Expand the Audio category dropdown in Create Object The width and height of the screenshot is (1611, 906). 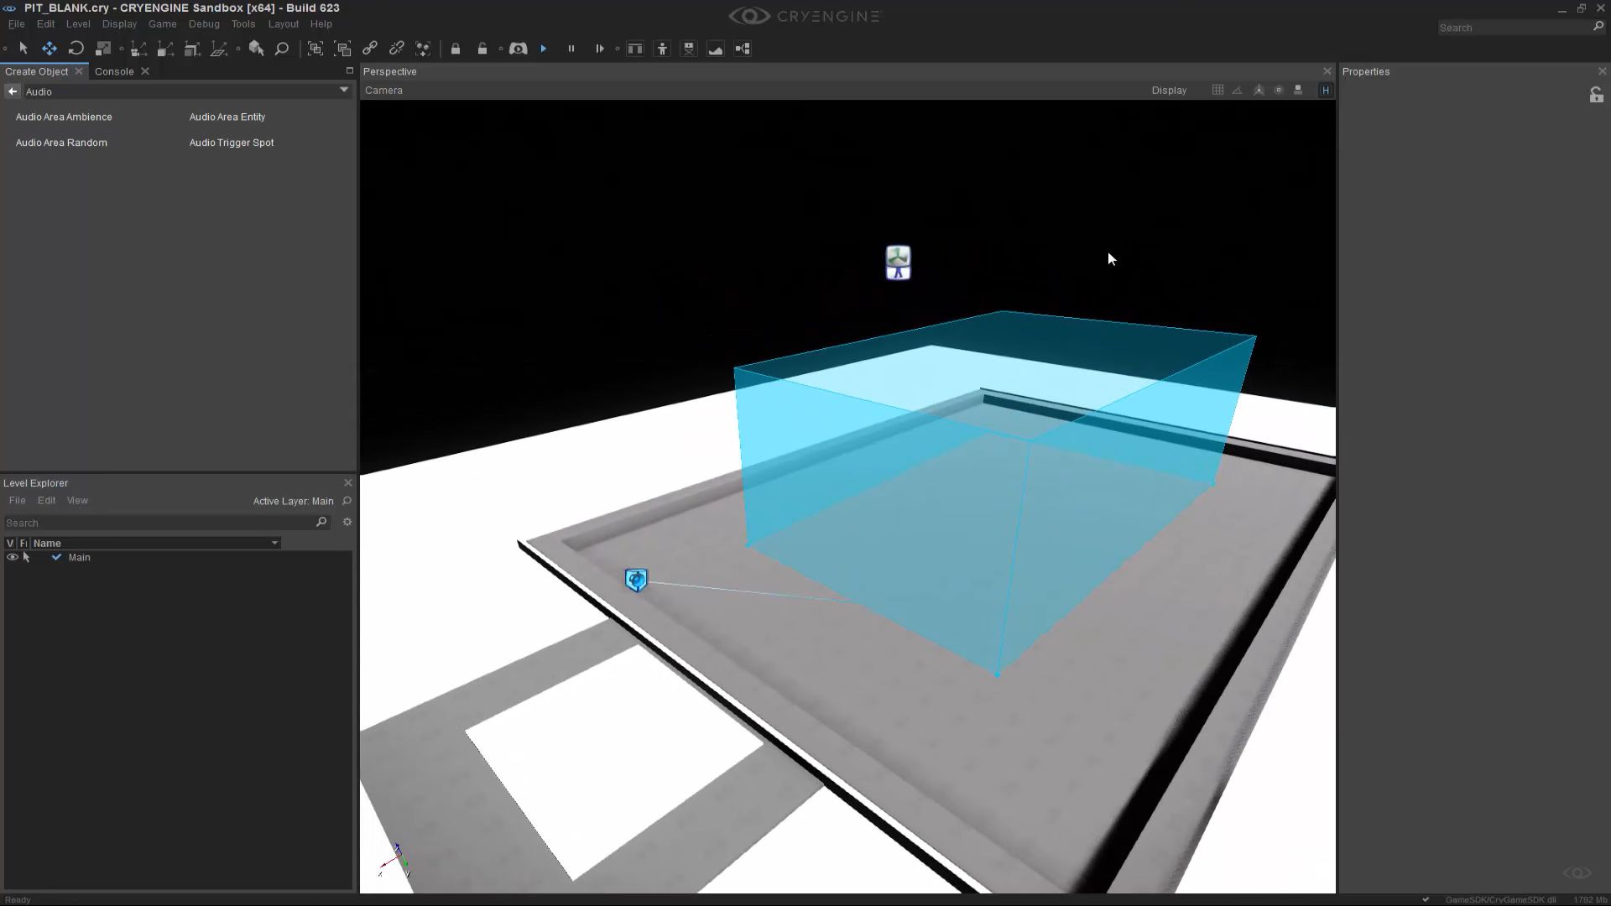tap(343, 91)
